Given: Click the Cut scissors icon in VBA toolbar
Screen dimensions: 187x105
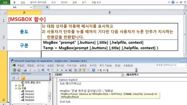Looking at the screenshot, I should tap(30, 70).
